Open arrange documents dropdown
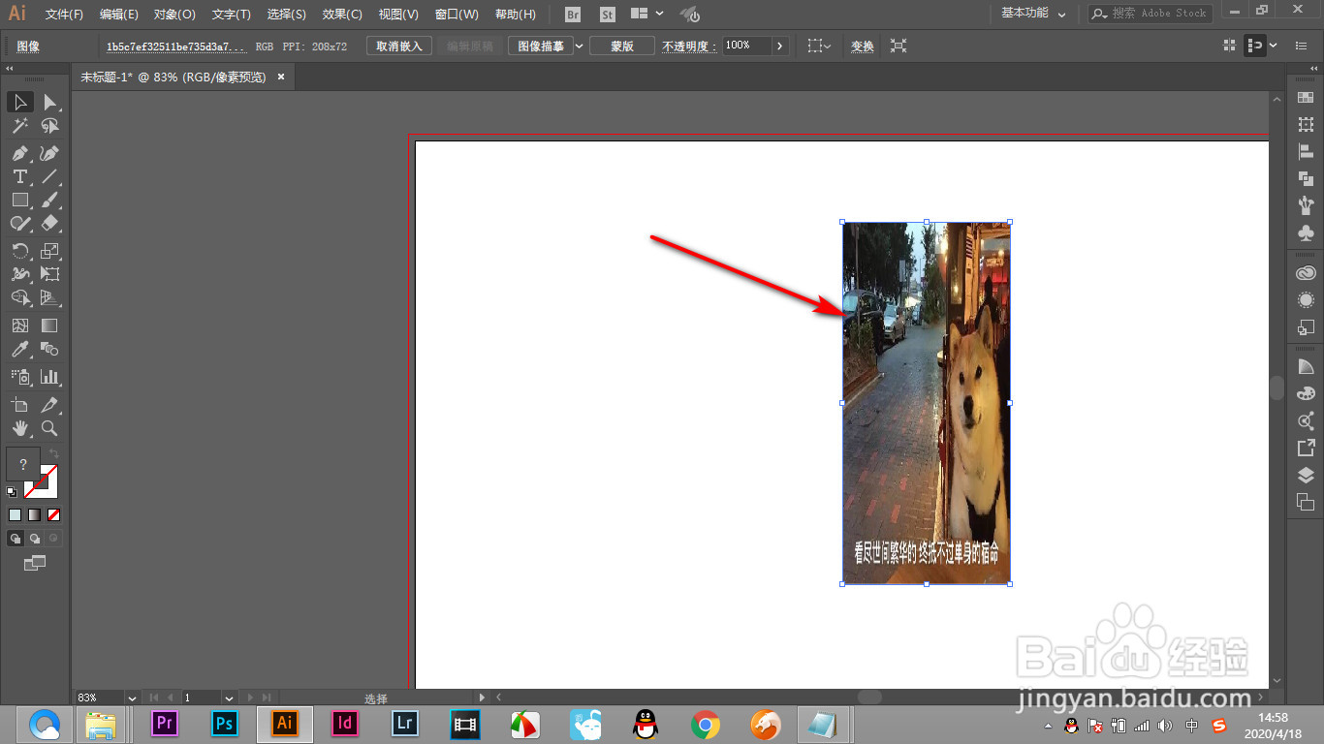 [x=646, y=14]
